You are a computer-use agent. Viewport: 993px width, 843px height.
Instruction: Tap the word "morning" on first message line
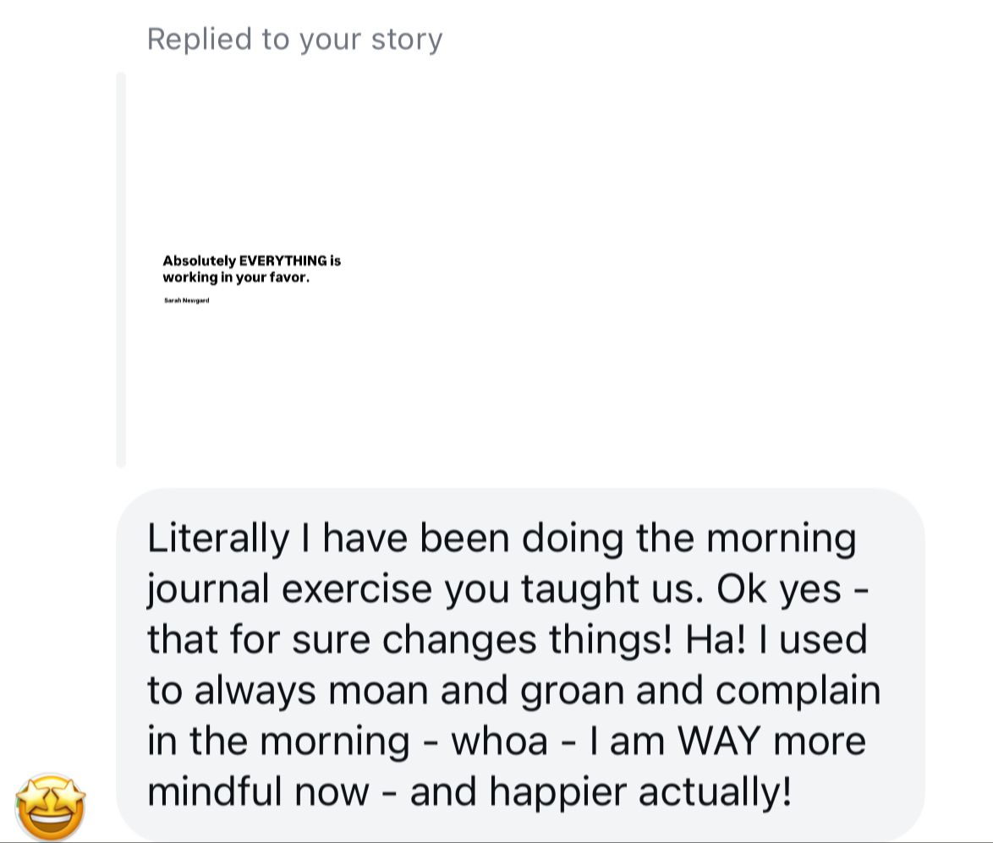tap(781, 538)
